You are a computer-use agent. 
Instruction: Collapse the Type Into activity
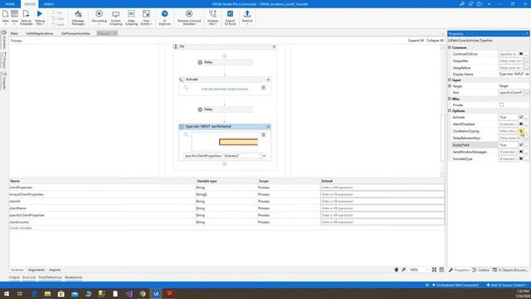268,126
